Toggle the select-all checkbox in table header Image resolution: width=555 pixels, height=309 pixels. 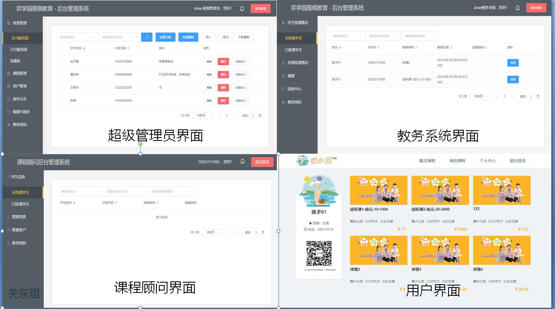click(61, 48)
